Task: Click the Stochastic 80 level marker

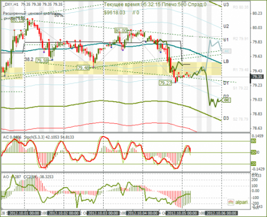Action: [x=253, y=141]
